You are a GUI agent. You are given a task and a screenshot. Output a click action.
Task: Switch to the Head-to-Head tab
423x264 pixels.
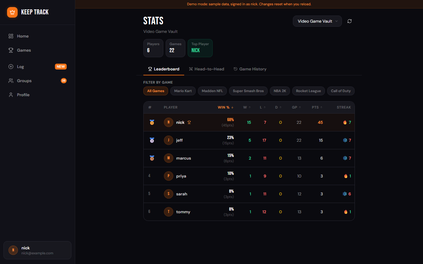click(207, 69)
